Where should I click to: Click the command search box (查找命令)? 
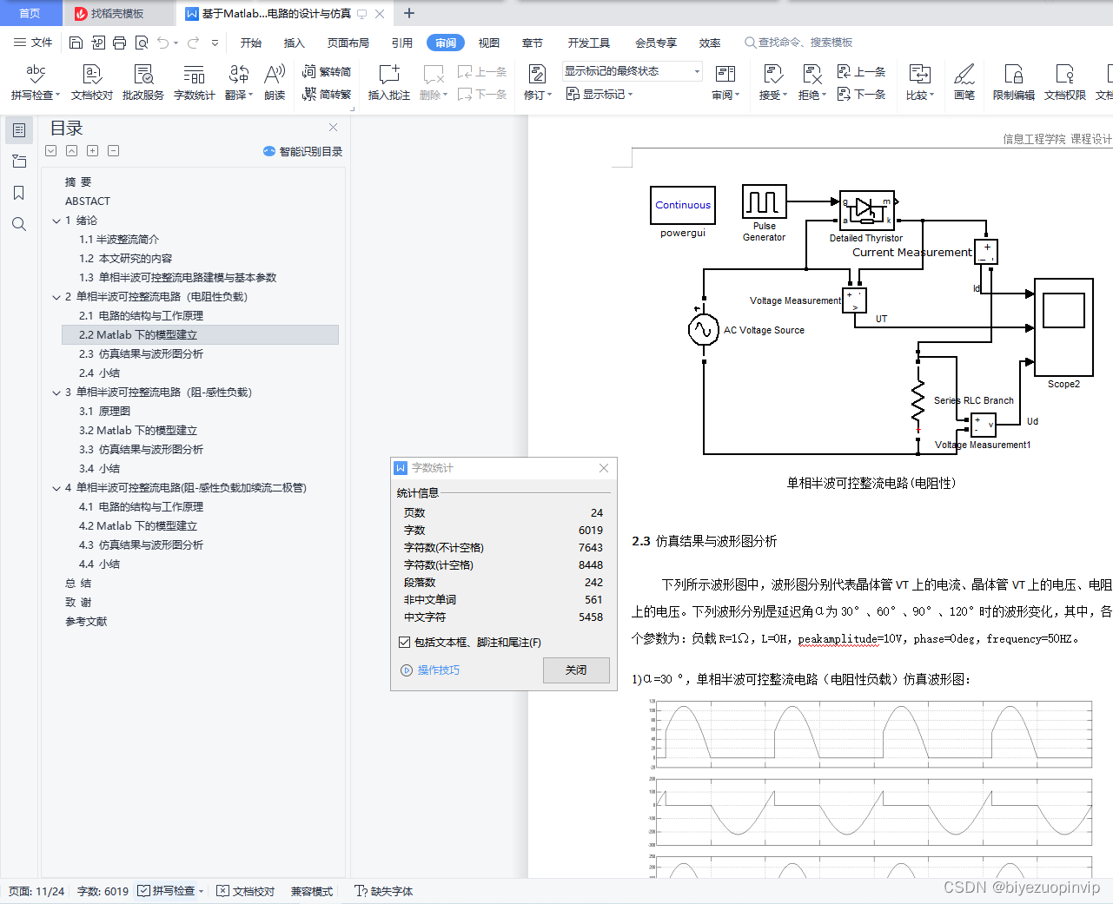click(x=799, y=43)
